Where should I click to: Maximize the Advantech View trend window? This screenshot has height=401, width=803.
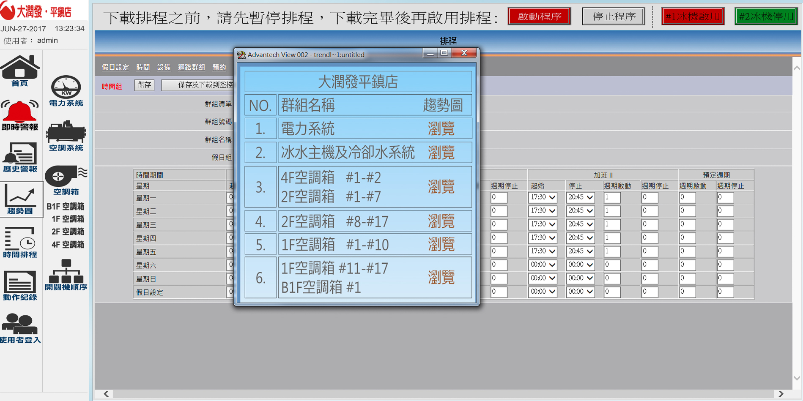coord(444,53)
